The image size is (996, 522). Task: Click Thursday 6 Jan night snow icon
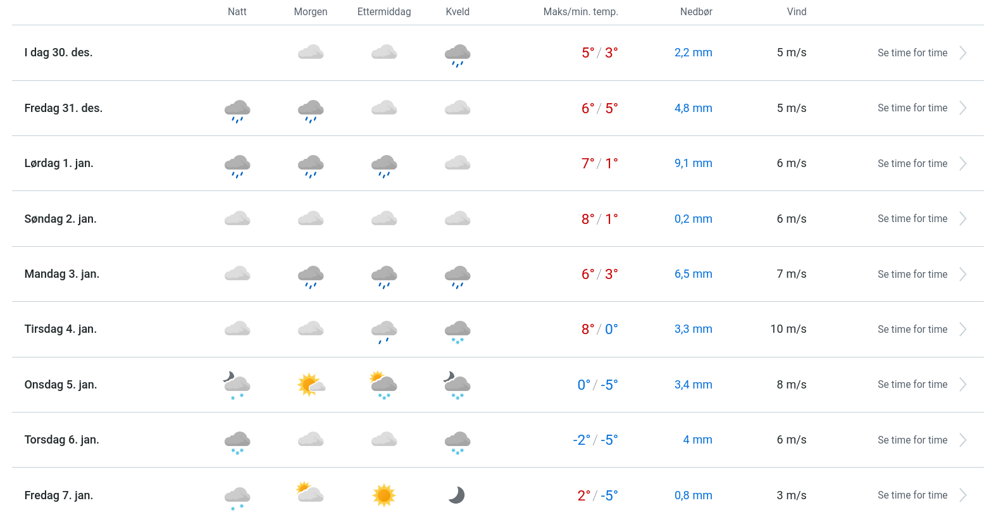pos(237,442)
